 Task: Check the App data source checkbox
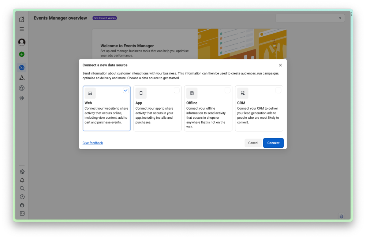pos(177,90)
